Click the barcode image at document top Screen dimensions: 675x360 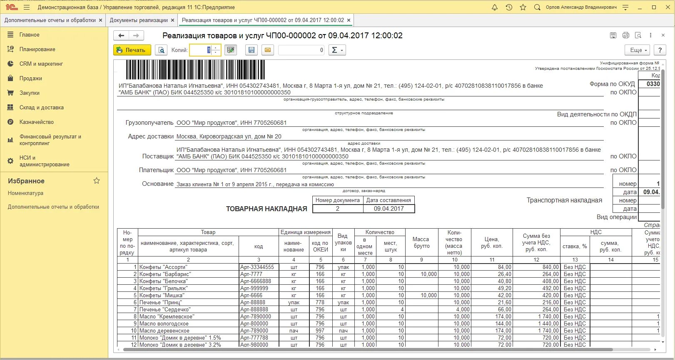[x=195, y=70]
